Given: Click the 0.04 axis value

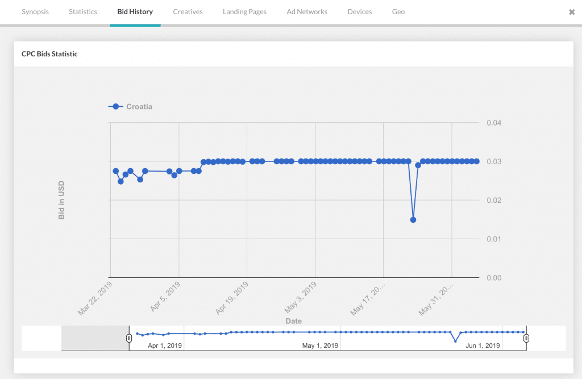Looking at the screenshot, I should 494,123.
